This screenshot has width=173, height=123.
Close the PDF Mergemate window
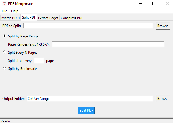tap(167, 4)
